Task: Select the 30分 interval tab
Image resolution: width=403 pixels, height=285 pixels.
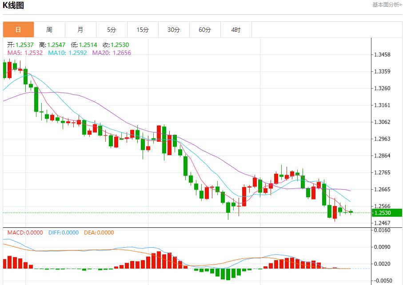Action: [174, 30]
